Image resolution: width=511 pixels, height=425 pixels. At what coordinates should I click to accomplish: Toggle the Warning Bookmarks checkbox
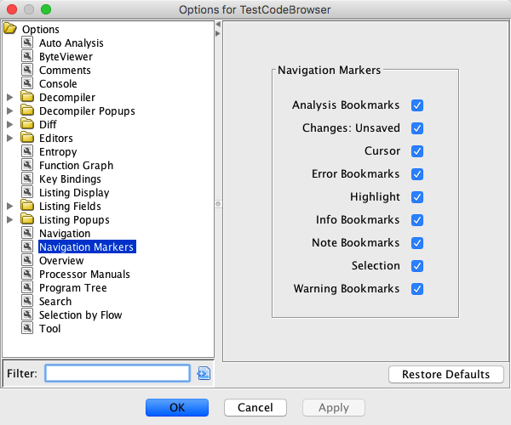coord(417,289)
